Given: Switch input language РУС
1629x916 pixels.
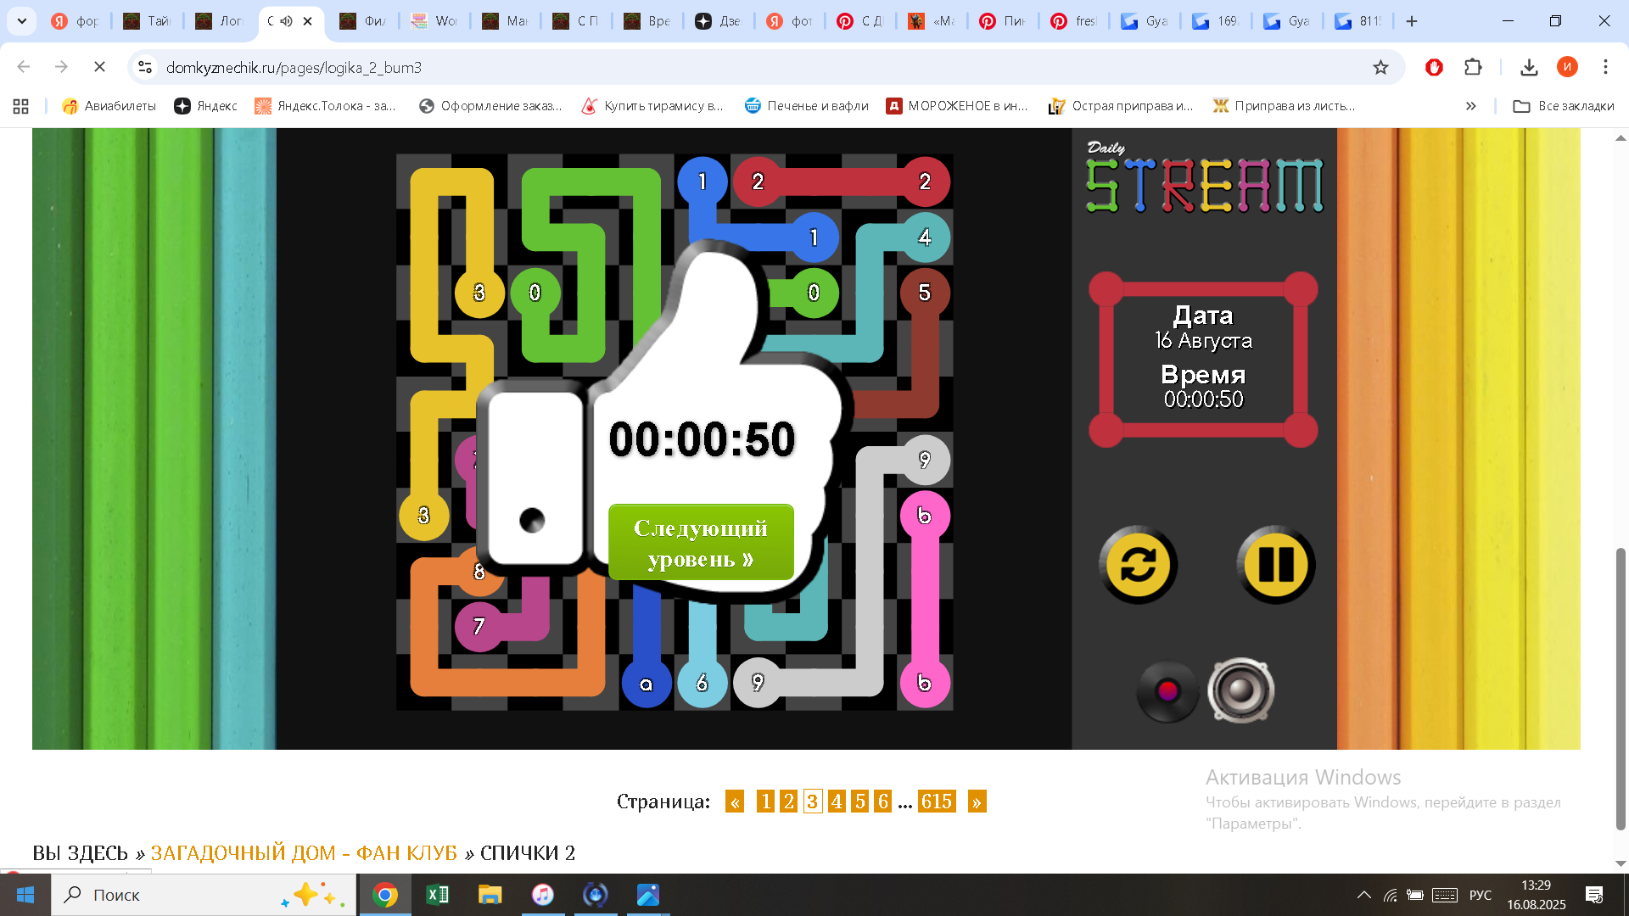Looking at the screenshot, I should (x=1481, y=895).
